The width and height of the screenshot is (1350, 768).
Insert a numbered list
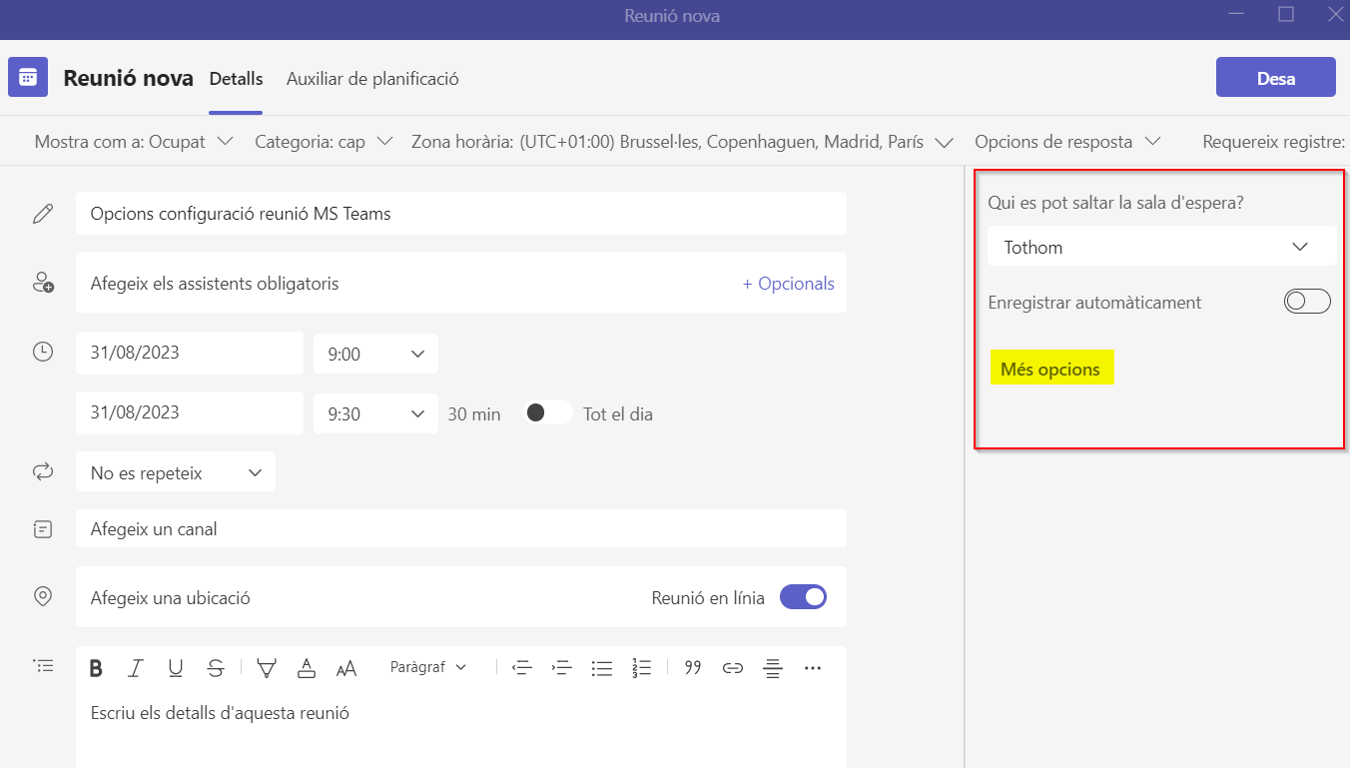641,668
